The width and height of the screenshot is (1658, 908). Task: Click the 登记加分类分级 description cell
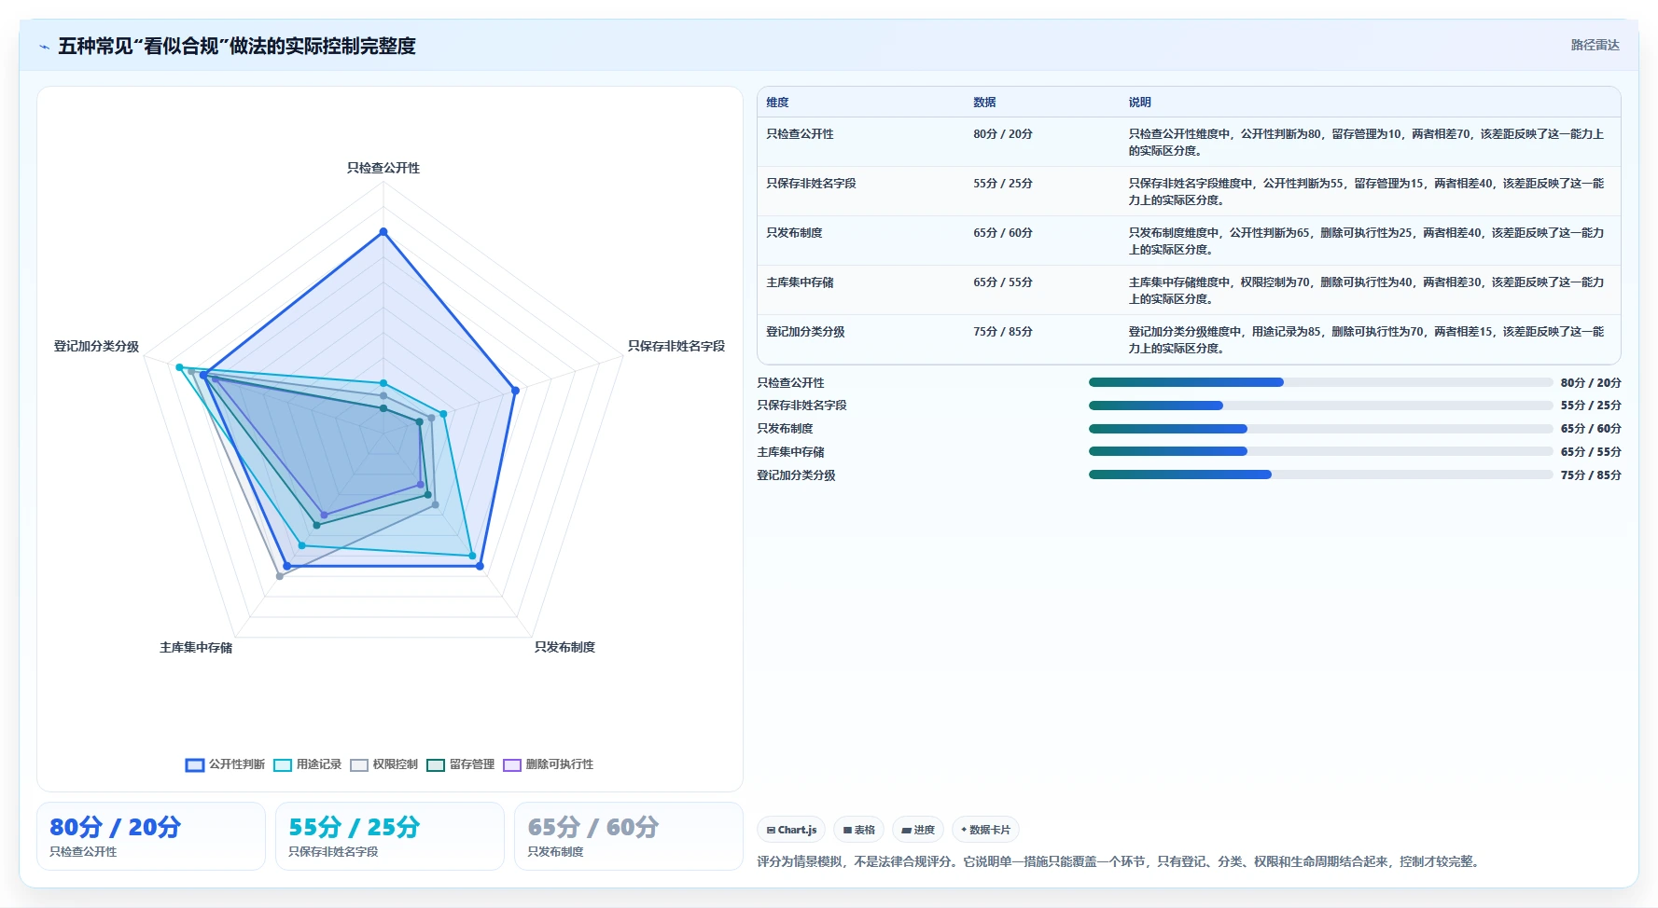click(1368, 340)
